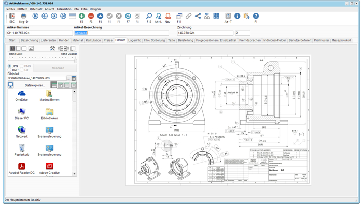Click the blue monitor icon beside Dateiexplorer
The width and height of the screenshot is (363, 204).
point(11,85)
